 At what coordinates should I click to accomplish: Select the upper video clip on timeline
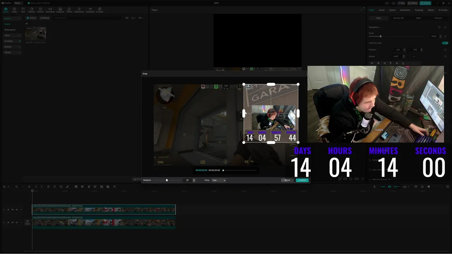(x=104, y=210)
